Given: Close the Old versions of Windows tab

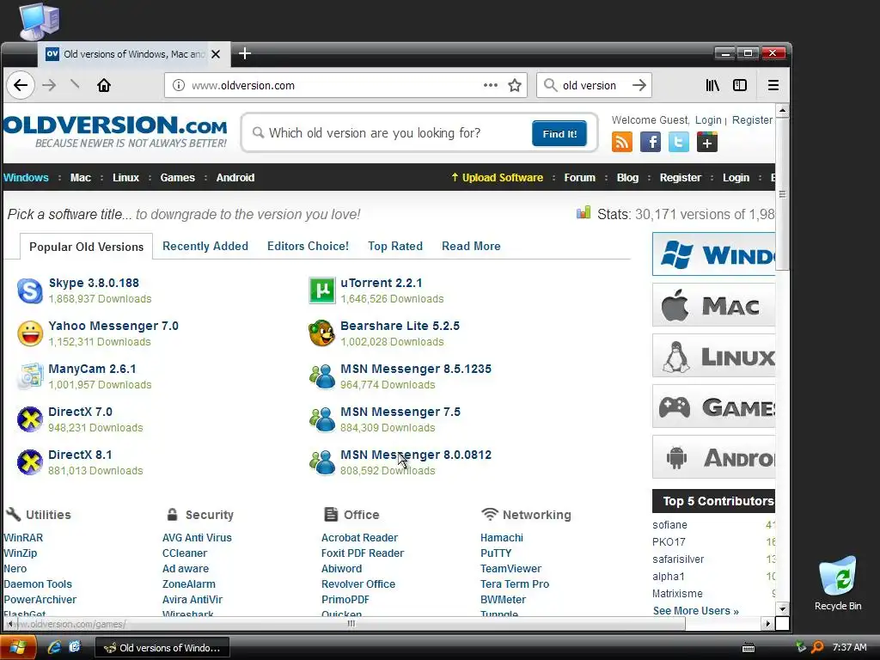Looking at the screenshot, I should (216, 54).
